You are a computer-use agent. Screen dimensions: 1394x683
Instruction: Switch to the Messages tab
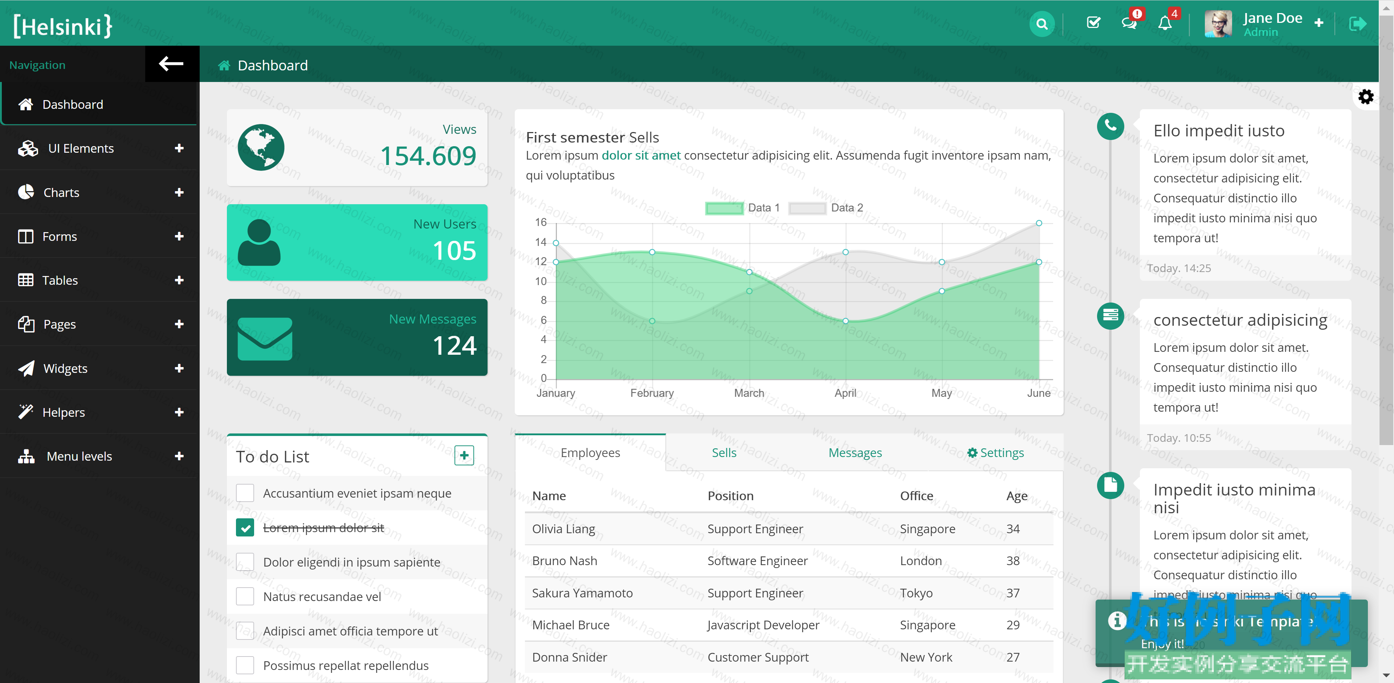click(x=855, y=453)
